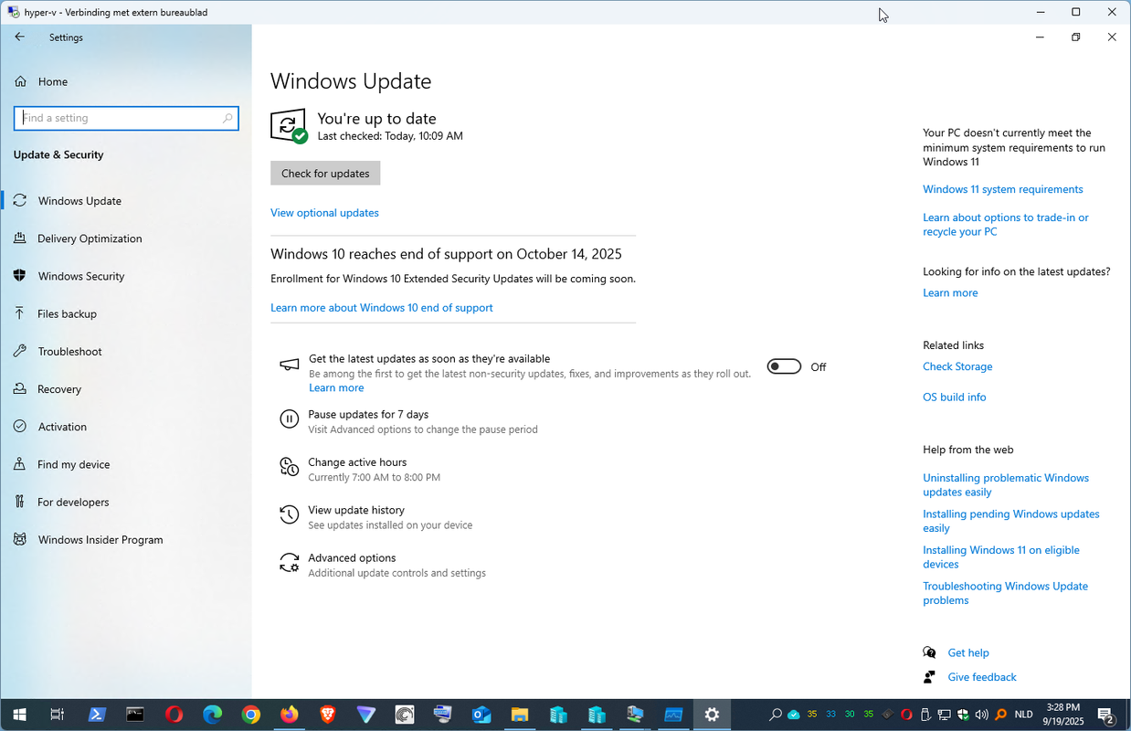Launch PowerShell from taskbar

click(x=97, y=715)
